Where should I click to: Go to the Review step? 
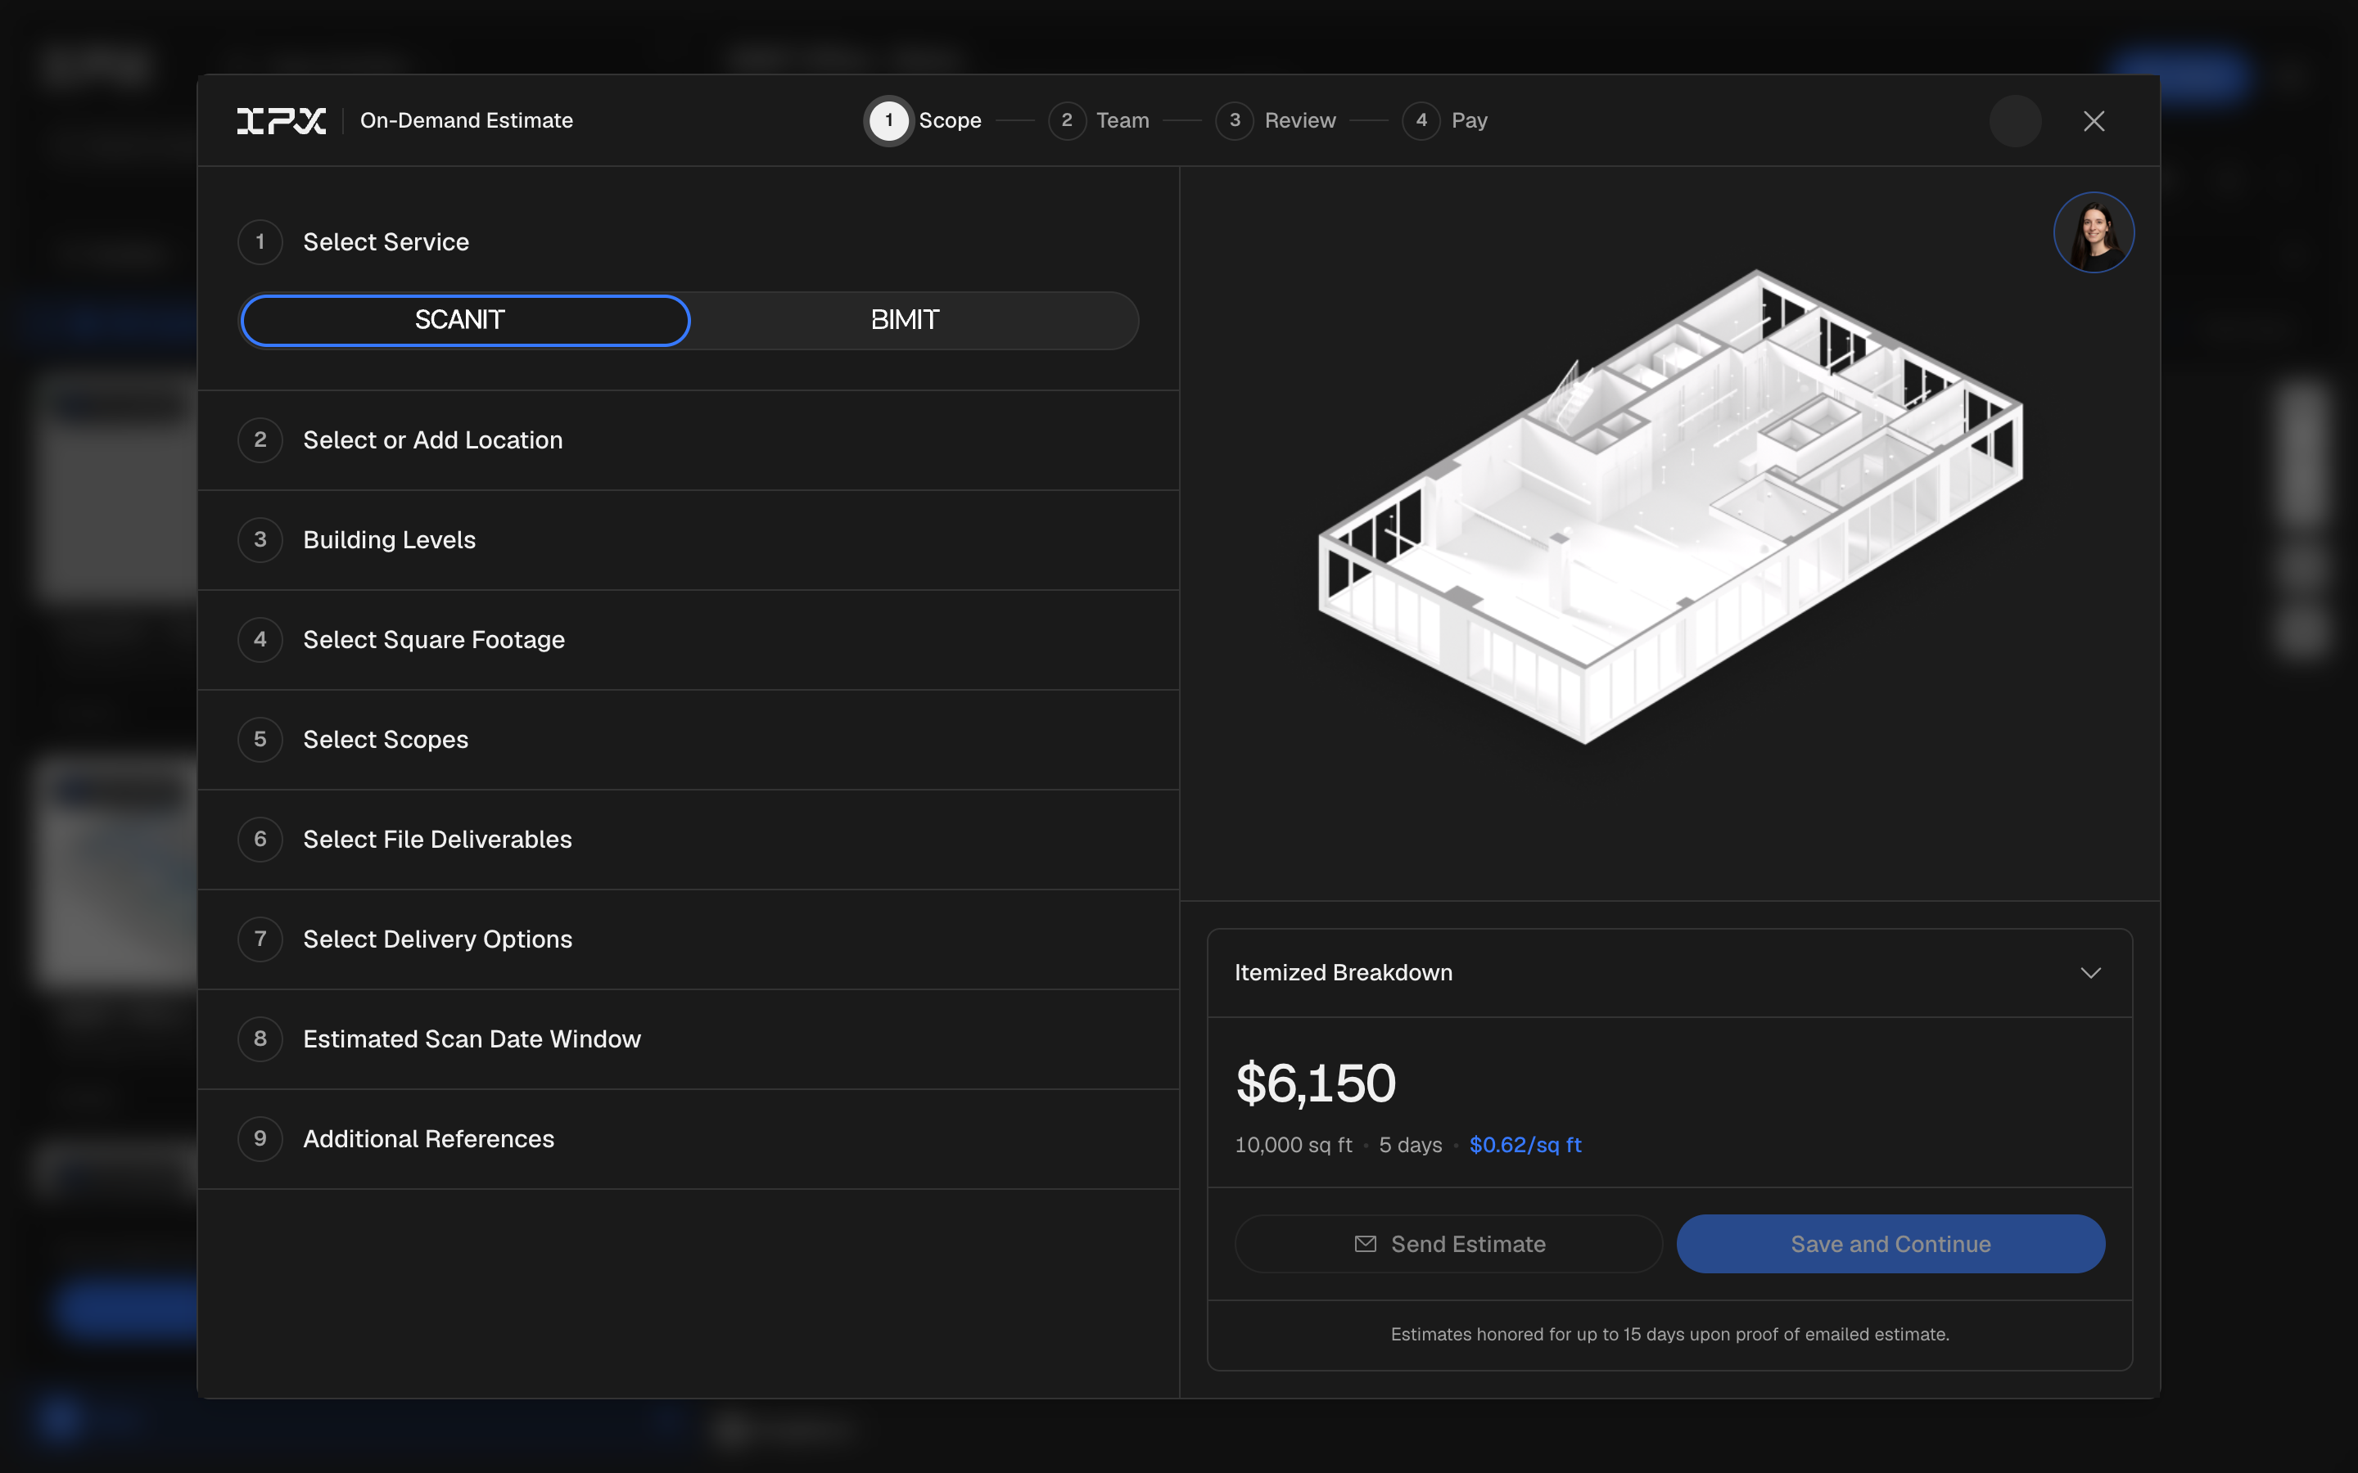1276,121
